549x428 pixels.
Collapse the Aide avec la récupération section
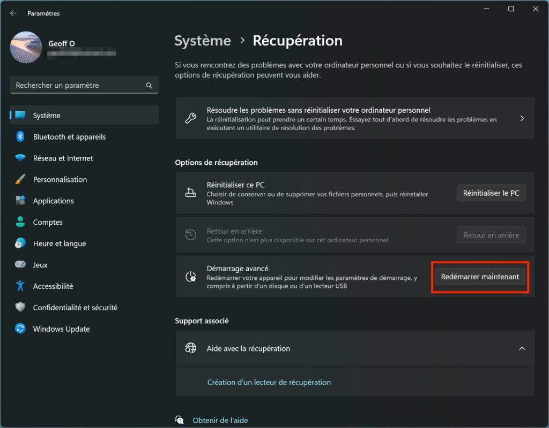[522, 348]
